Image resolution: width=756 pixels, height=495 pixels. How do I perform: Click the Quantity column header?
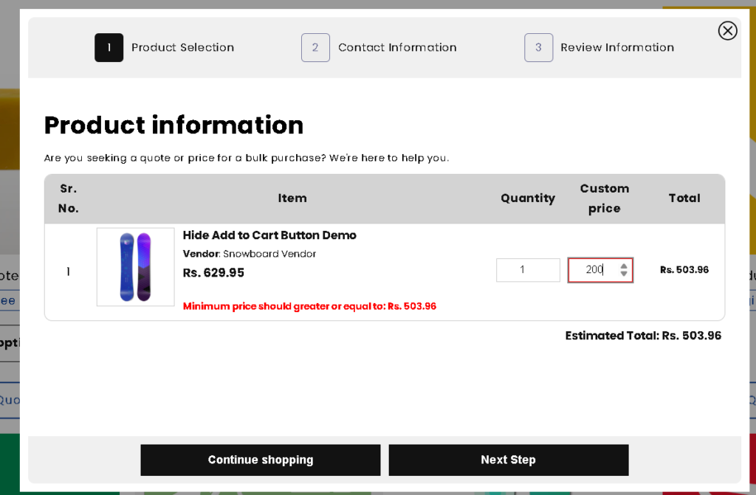528,198
